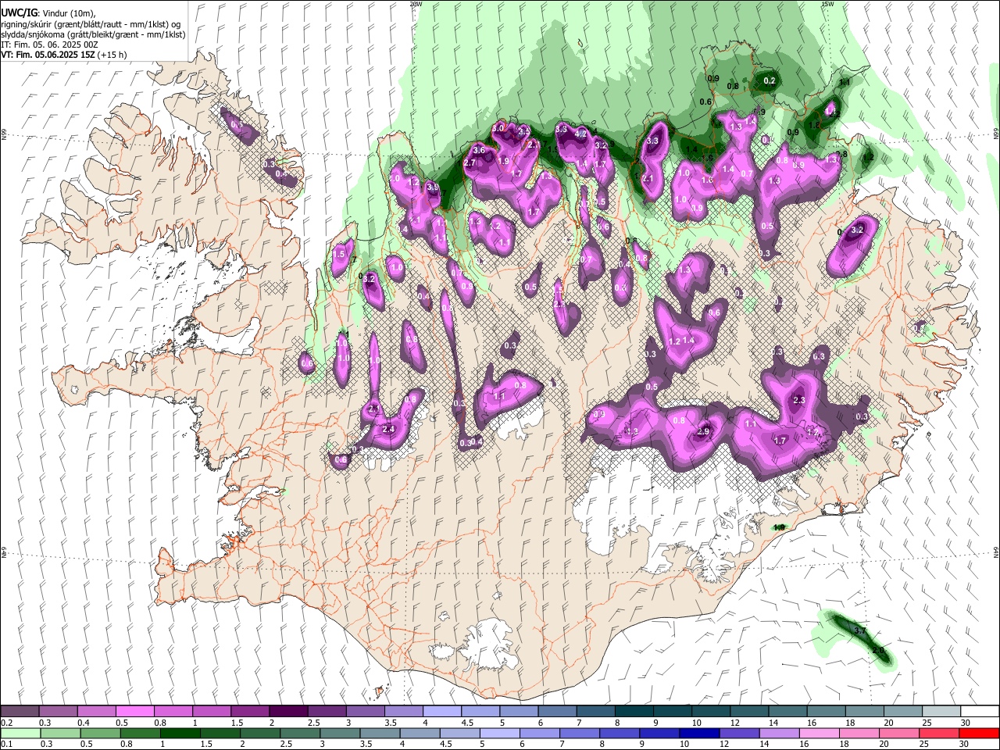Select the 2.3 snowfall value on map
The width and height of the screenshot is (1000, 750).
(x=799, y=400)
